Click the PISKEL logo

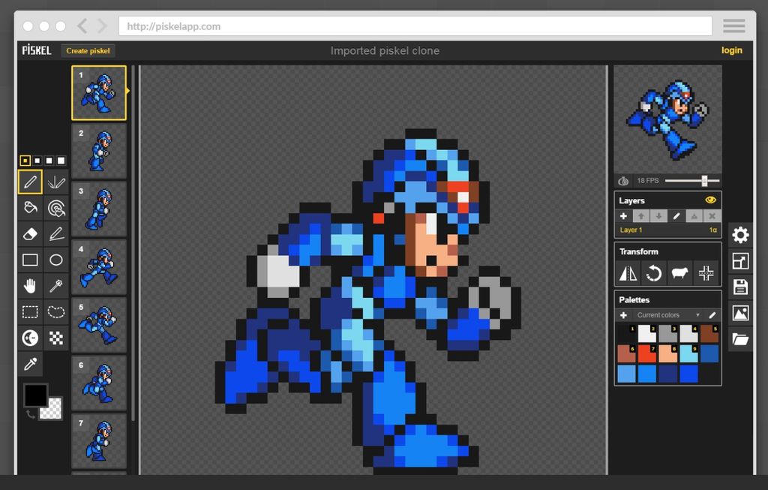(x=35, y=50)
